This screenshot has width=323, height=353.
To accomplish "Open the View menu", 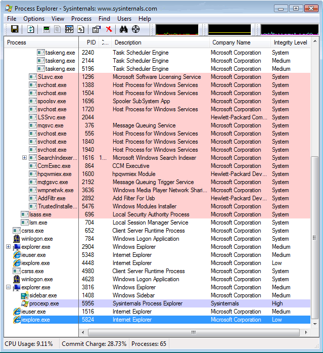I will pyautogui.click(x=58, y=19).
